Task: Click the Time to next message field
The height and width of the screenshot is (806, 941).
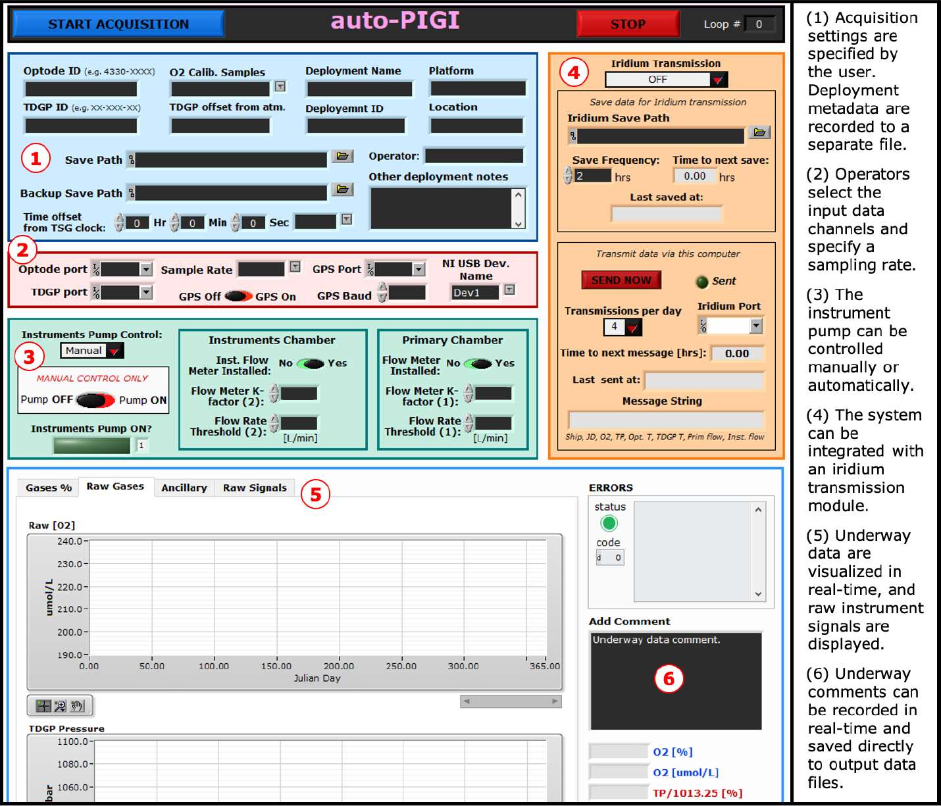Action: tap(737, 353)
